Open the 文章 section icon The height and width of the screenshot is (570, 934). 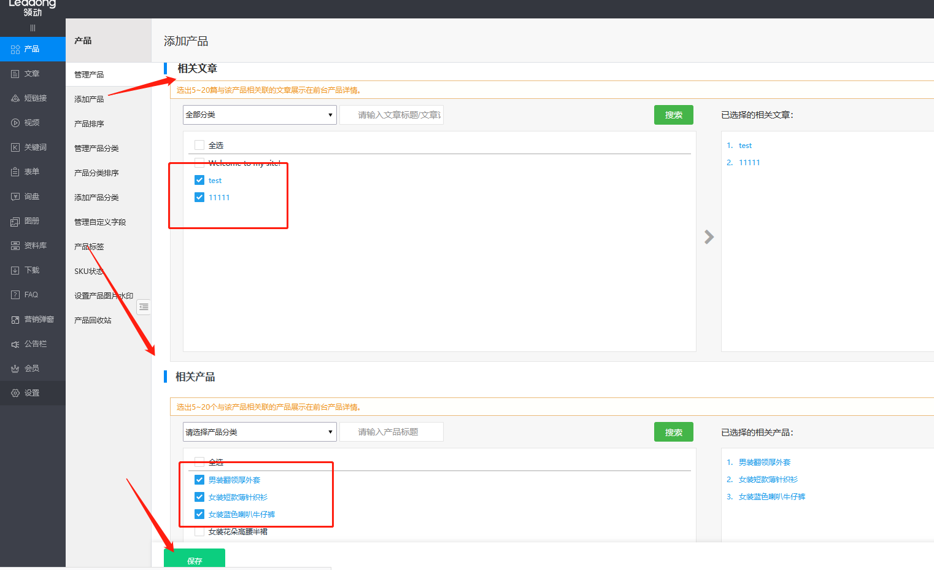[x=15, y=74]
